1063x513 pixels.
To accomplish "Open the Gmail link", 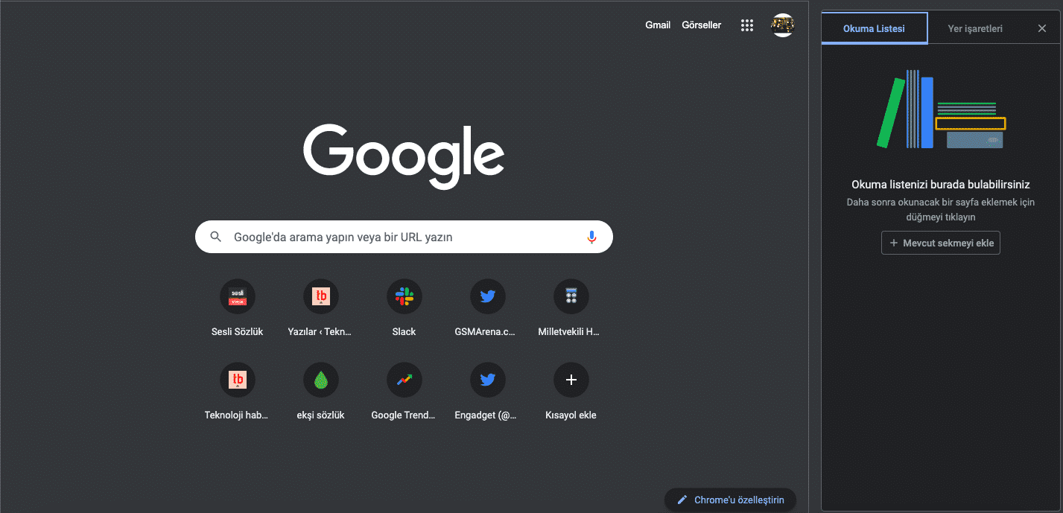I will [x=658, y=25].
